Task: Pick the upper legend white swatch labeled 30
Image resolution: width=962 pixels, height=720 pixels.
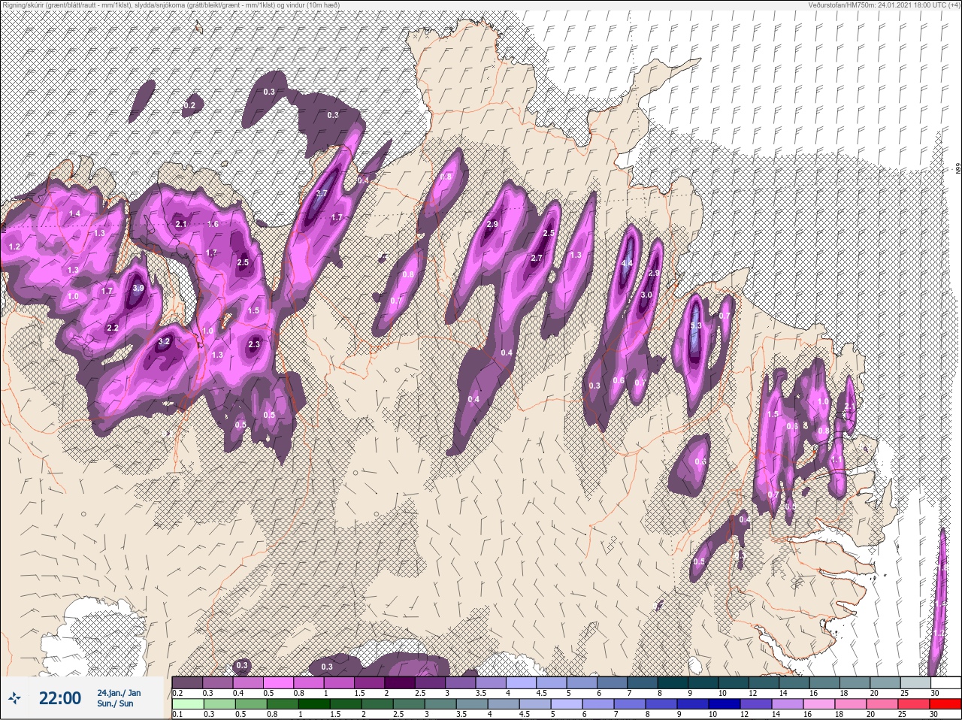Action: 945,682
